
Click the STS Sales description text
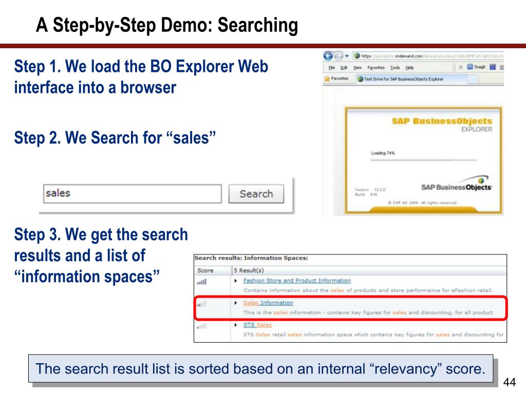click(x=373, y=334)
